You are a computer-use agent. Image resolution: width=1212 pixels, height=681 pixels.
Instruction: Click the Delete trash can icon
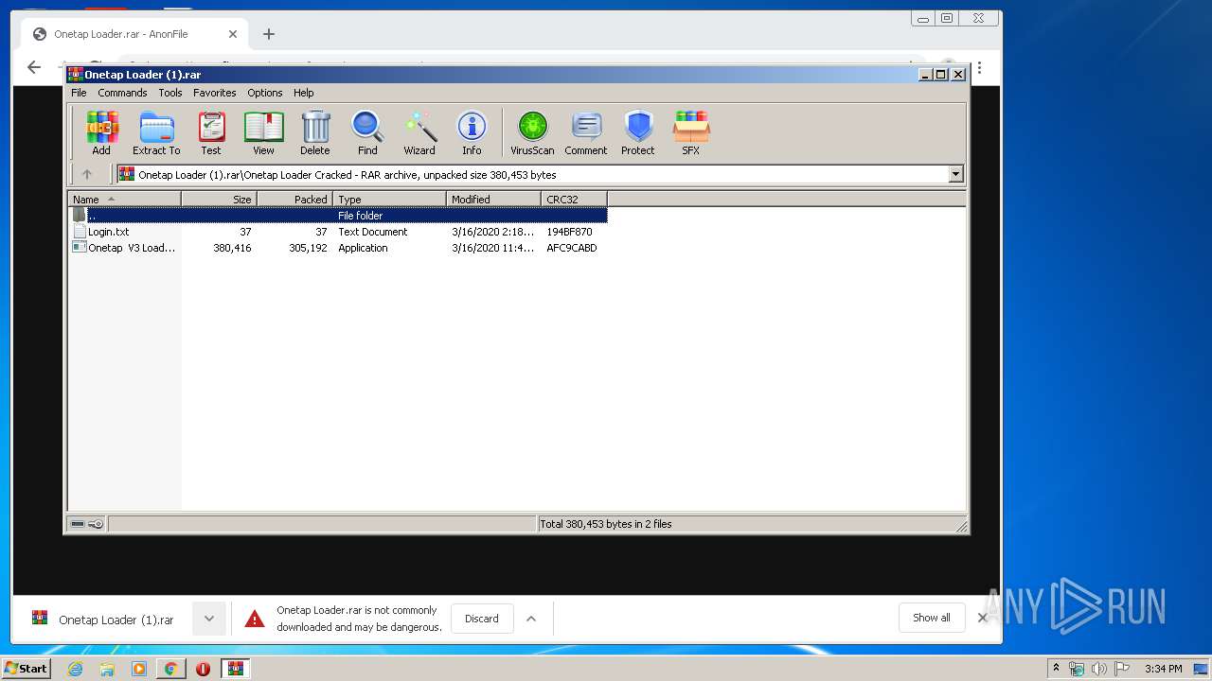click(315, 132)
